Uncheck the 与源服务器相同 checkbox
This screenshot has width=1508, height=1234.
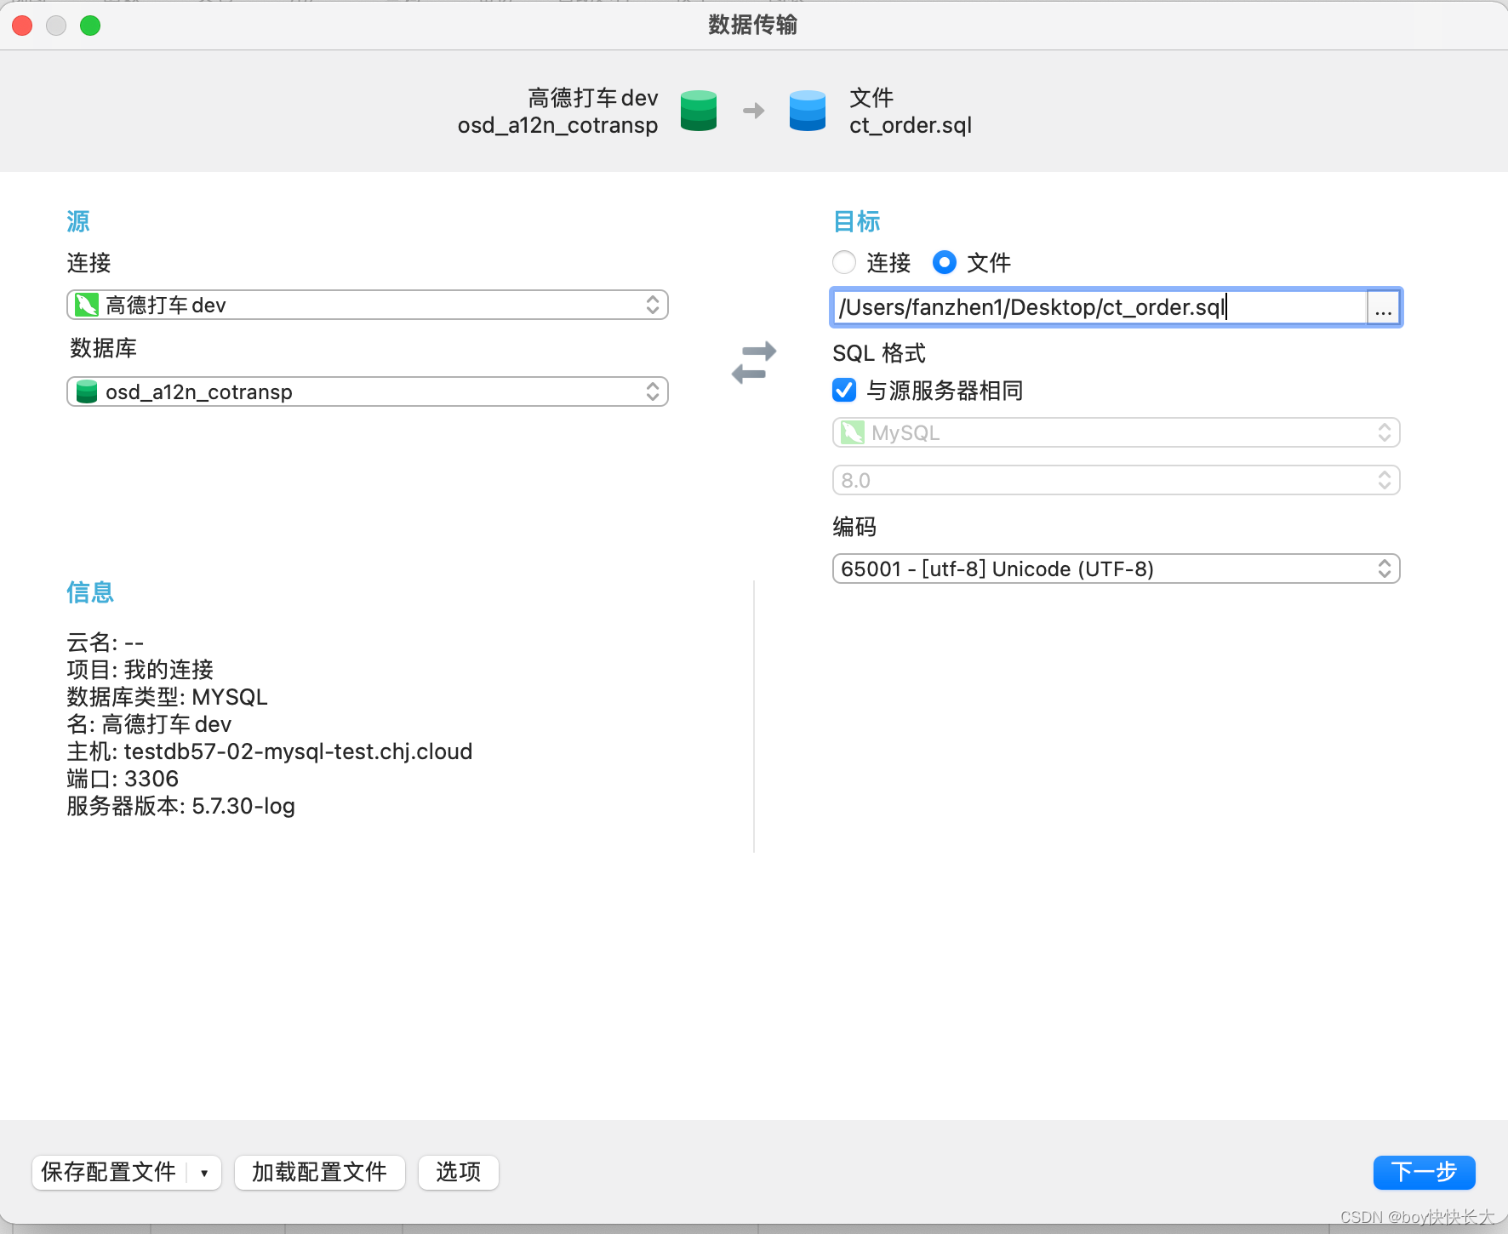click(x=844, y=390)
